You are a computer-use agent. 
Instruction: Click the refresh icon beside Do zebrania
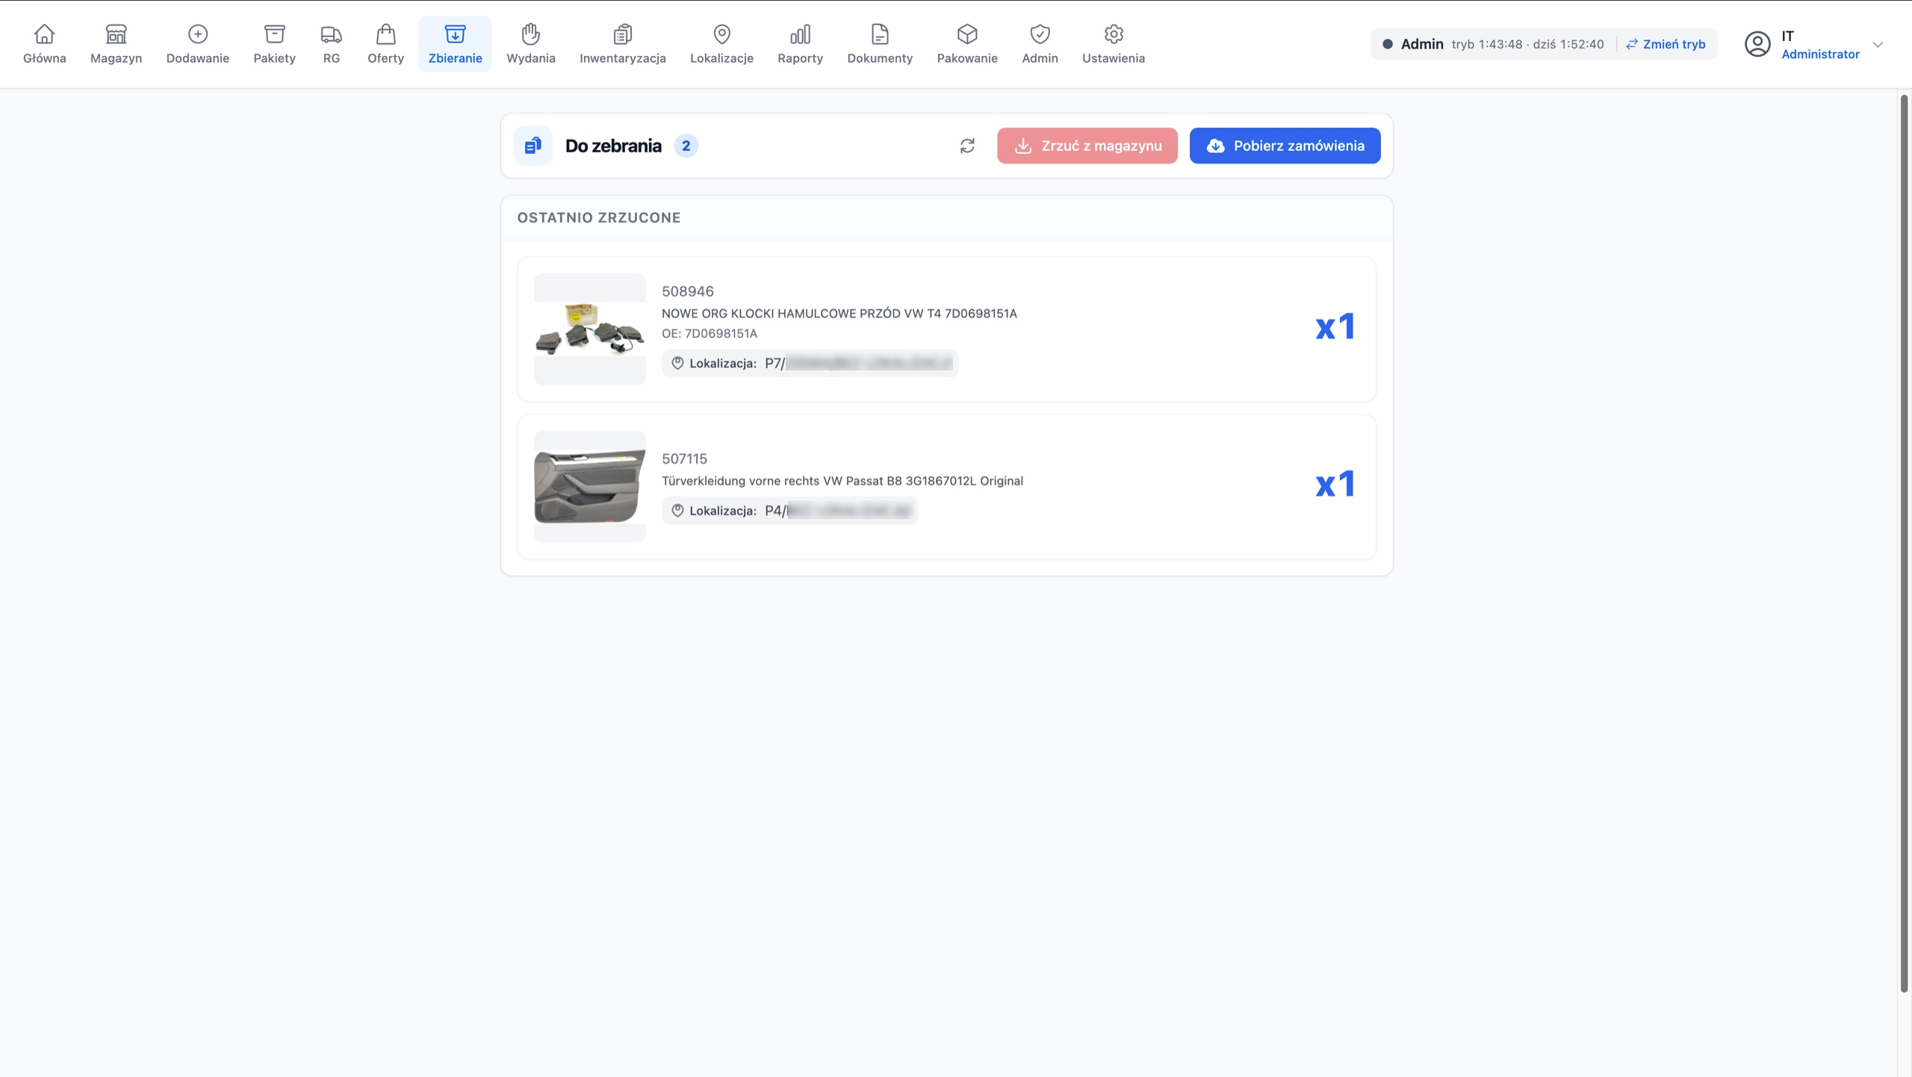coord(967,146)
